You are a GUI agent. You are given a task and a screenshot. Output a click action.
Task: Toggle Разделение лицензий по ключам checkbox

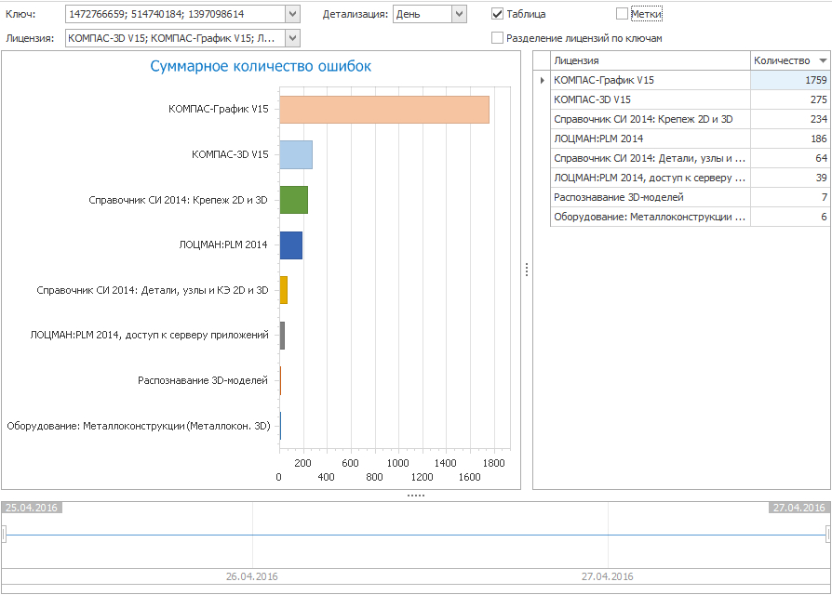coord(498,38)
